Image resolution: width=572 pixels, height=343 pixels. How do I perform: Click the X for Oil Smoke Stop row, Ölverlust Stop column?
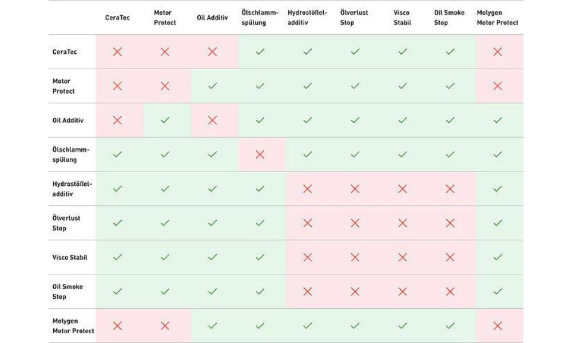tap(355, 292)
